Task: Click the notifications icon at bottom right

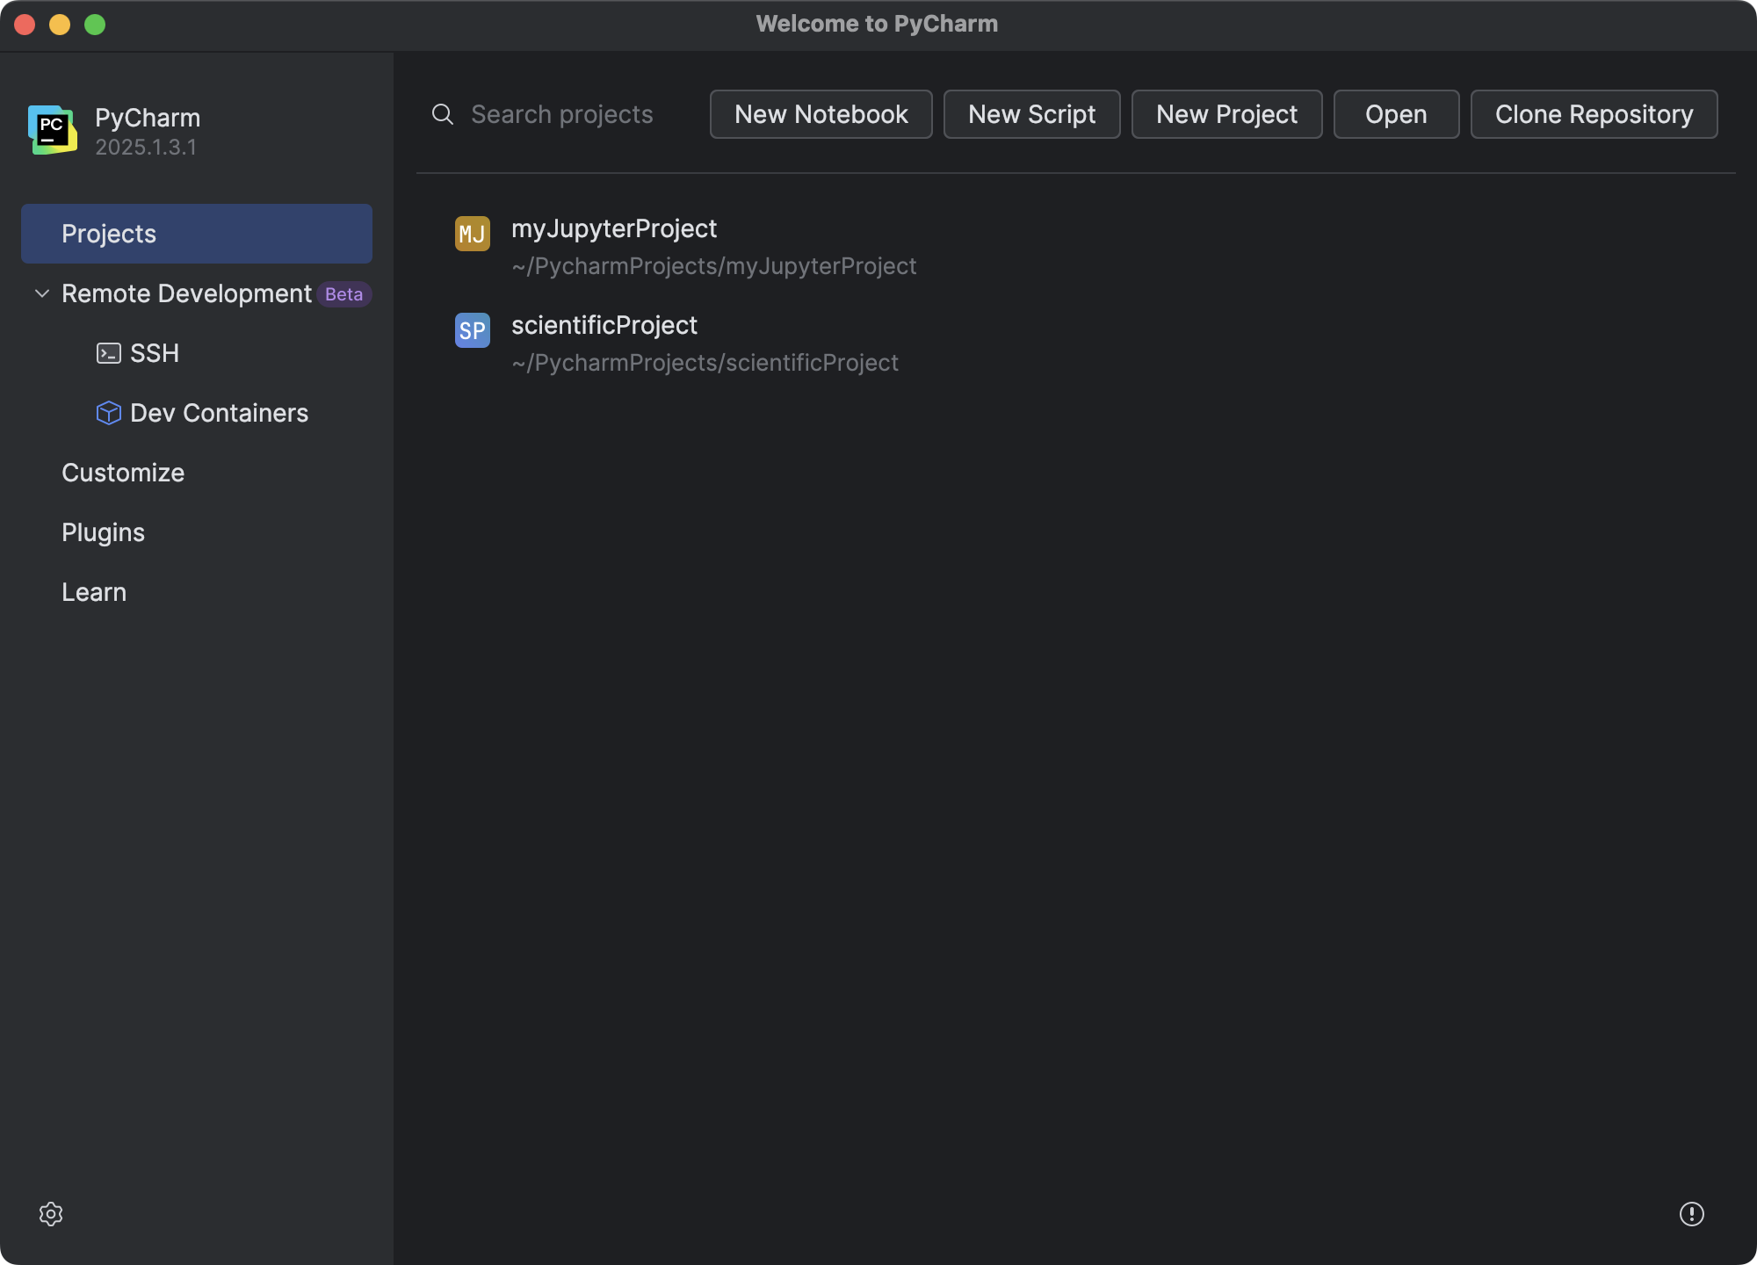Action: click(1692, 1213)
